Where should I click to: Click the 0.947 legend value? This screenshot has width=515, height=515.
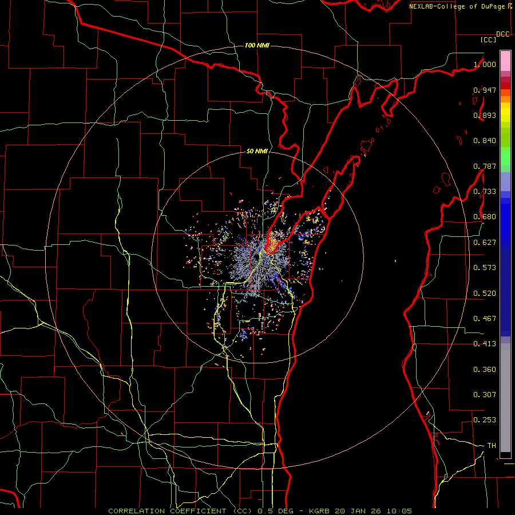coord(485,90)
